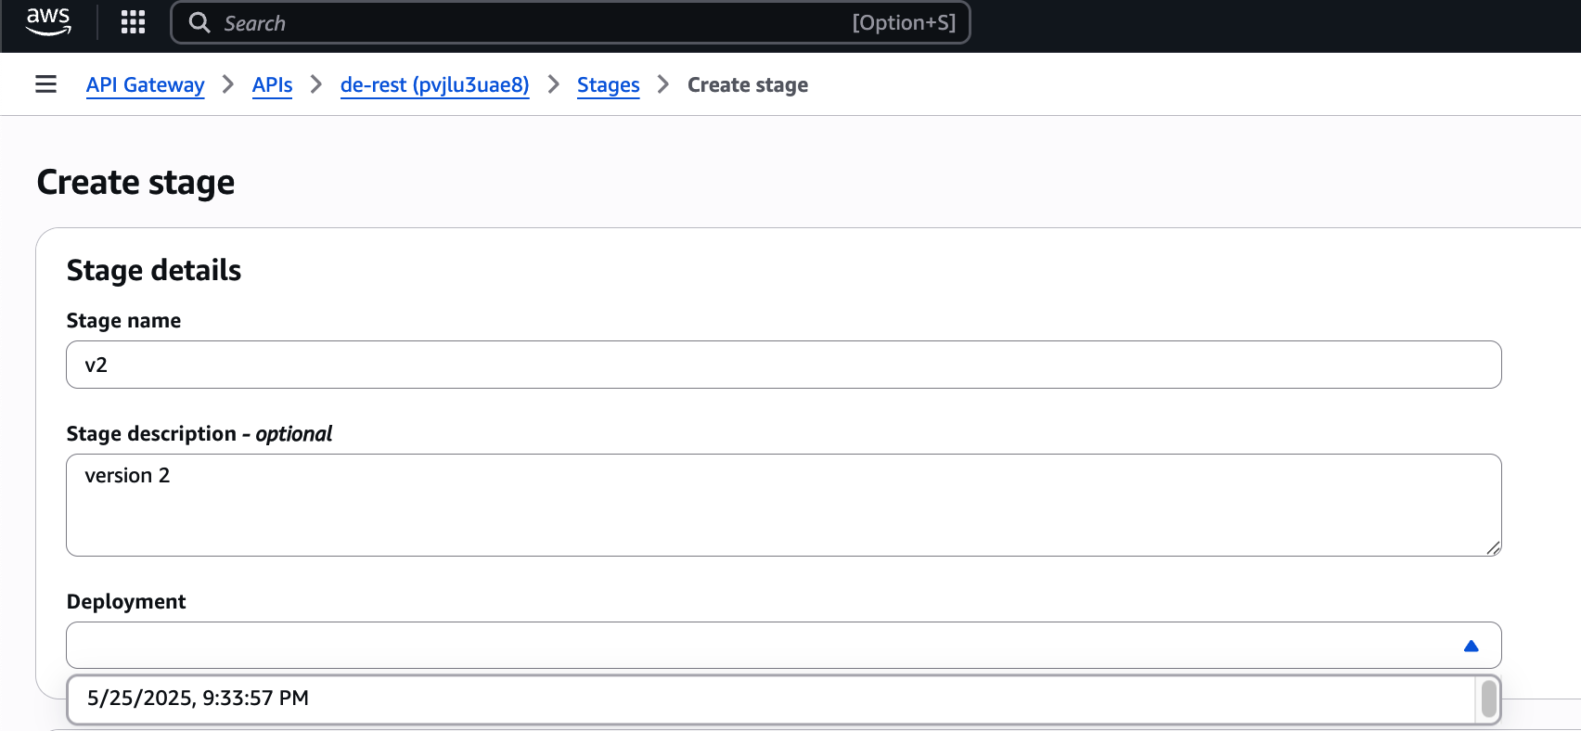Expand the left side navigation panel
The image size is (1581, 731).
(45, 83)
